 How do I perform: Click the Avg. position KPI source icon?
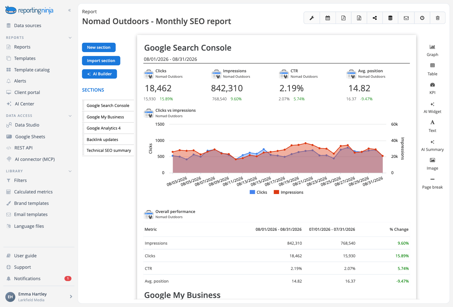pyautogui.click(x=352, y=74)
